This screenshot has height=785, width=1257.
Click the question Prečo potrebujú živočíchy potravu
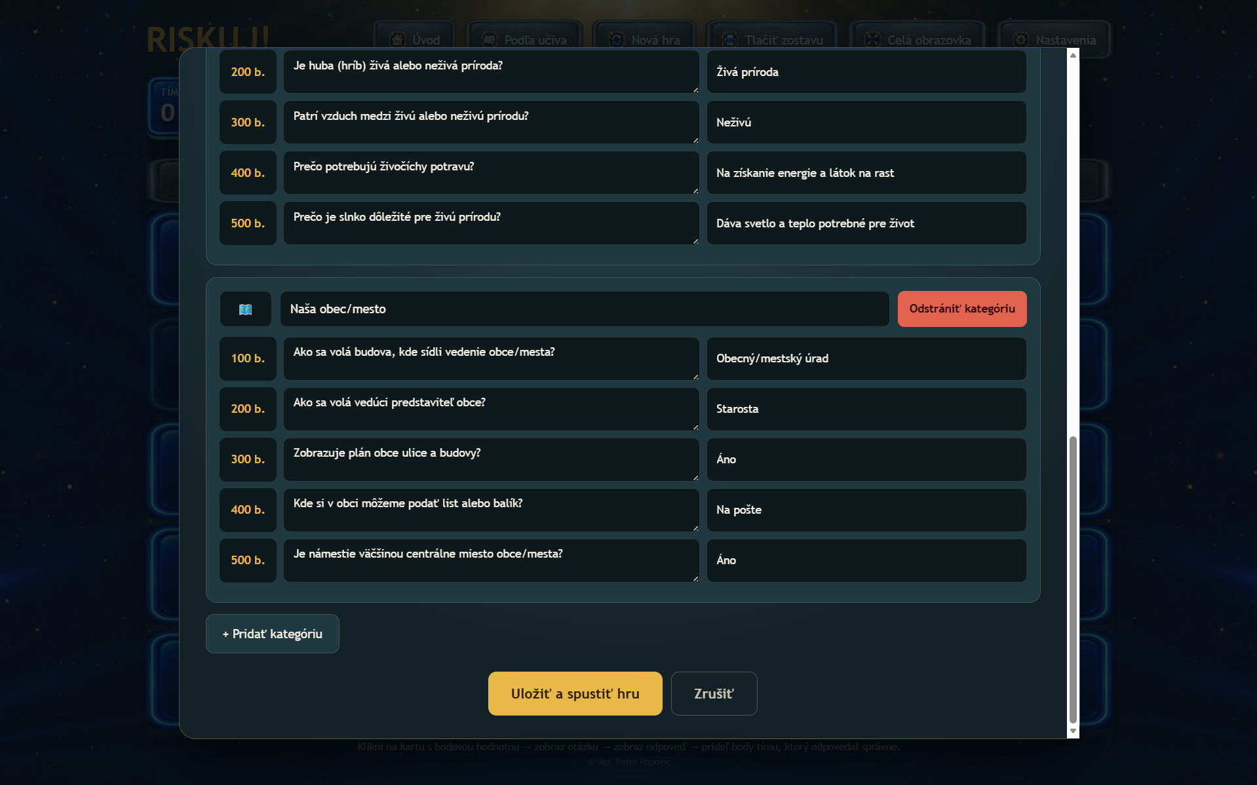492,173
